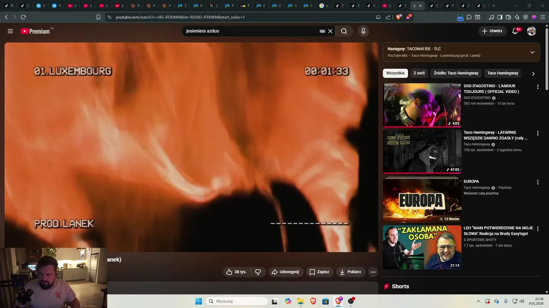Bookmark this page via bookmark icon
The image size is (549, 308).
click(x=98, y=17)
